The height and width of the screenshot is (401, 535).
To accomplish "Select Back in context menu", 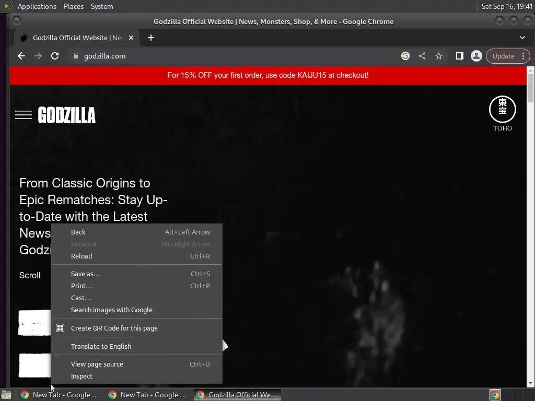I will pyautogui.click(x=136, y=232).
